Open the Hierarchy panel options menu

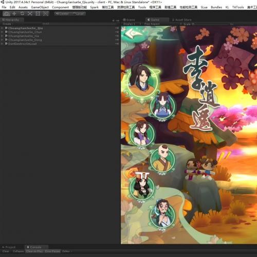click(117, 21)
